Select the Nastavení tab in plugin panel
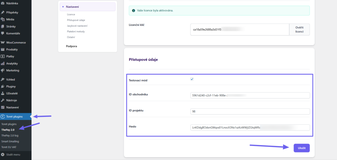This screenshot has width=337, height=160. coord(88,7)
